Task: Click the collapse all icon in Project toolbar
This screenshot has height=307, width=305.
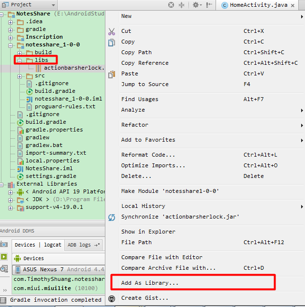Action: [181, 5]
